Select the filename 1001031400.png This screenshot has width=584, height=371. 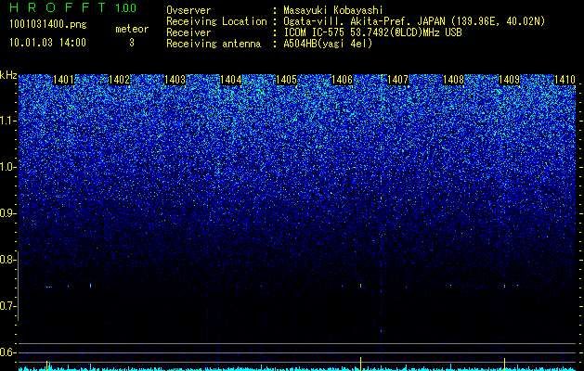(x=48, y=24)
